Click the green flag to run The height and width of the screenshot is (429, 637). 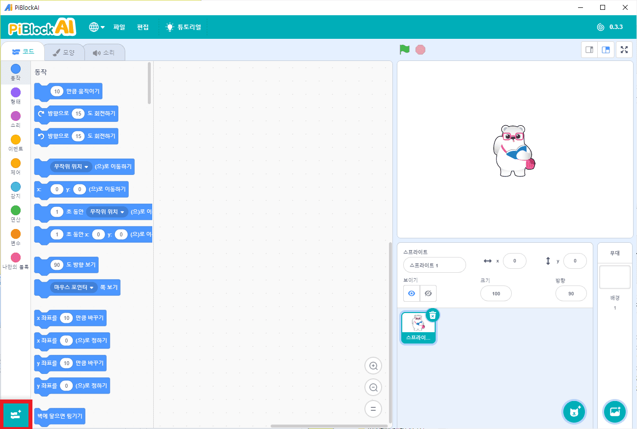point(405,50)
